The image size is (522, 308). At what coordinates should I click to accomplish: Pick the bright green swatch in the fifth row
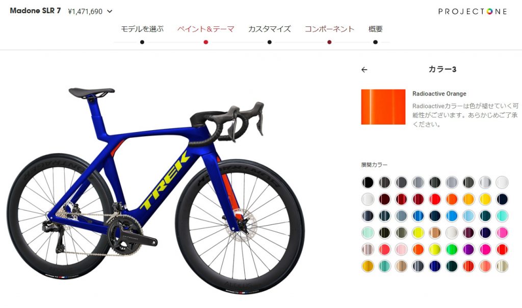tap(452, 249)
